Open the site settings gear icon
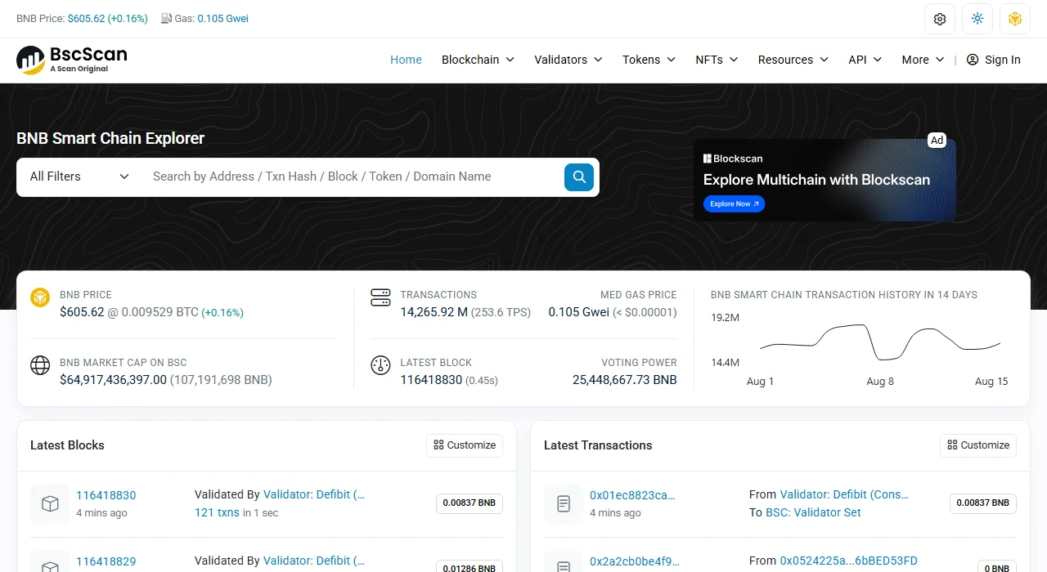The image size is (1047, 572). coord(940,19)
